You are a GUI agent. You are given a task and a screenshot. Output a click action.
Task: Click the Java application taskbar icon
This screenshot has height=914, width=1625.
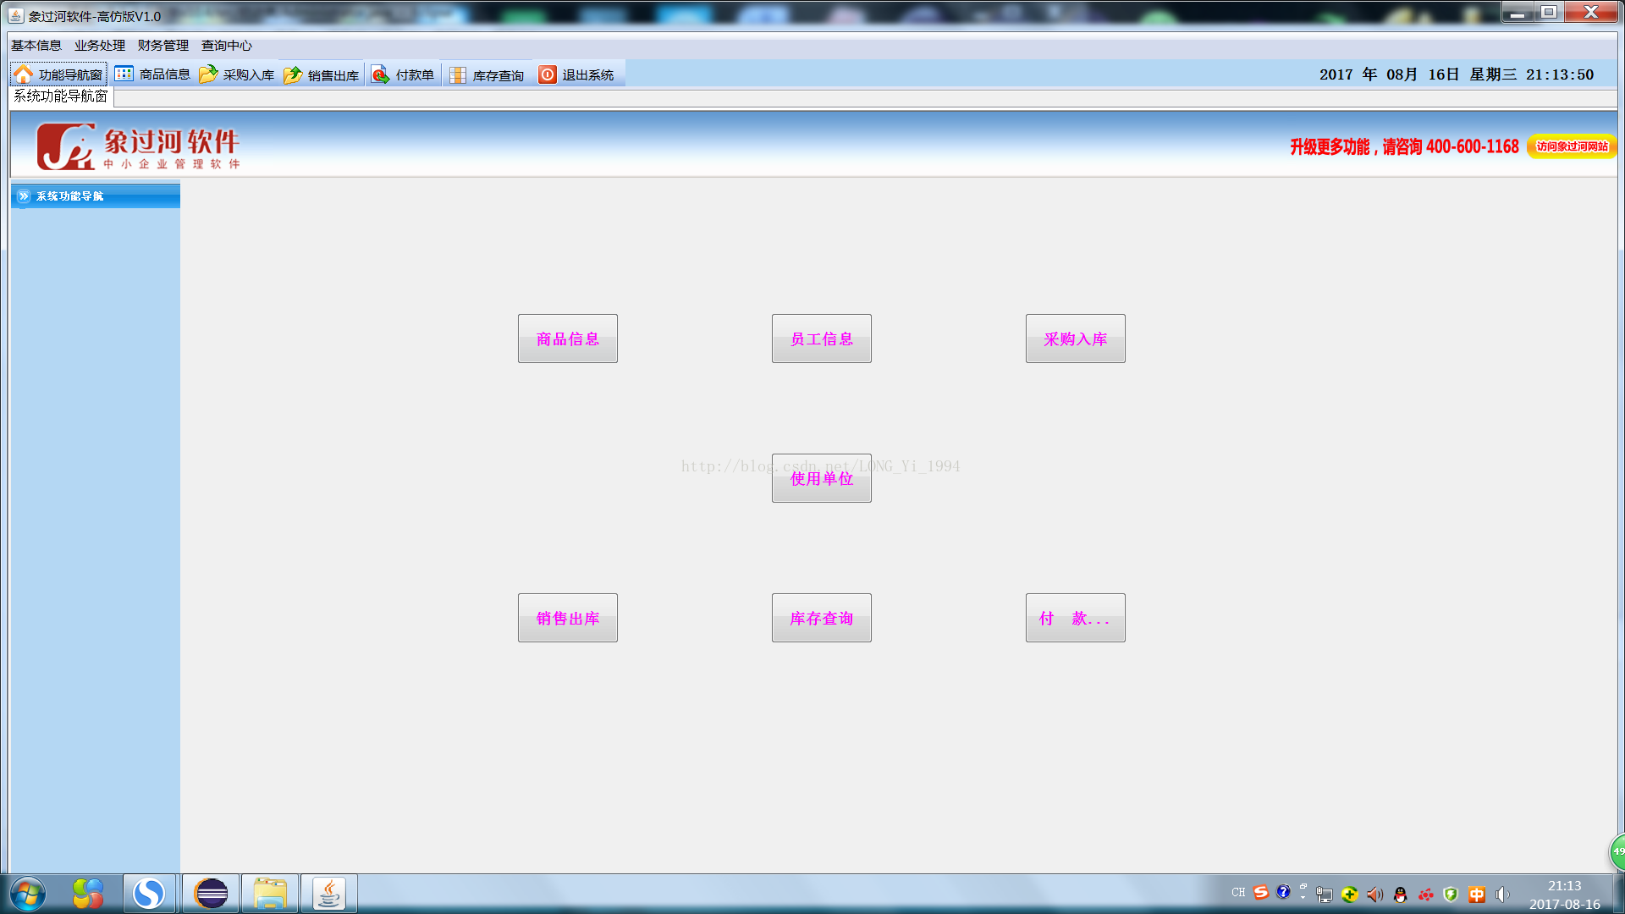click(329, 894)
